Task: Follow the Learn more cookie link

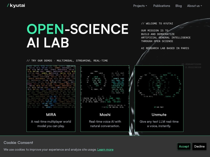Action: click(x=105, y=150)
